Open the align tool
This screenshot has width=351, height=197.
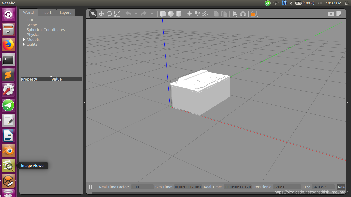pos(235,14)
